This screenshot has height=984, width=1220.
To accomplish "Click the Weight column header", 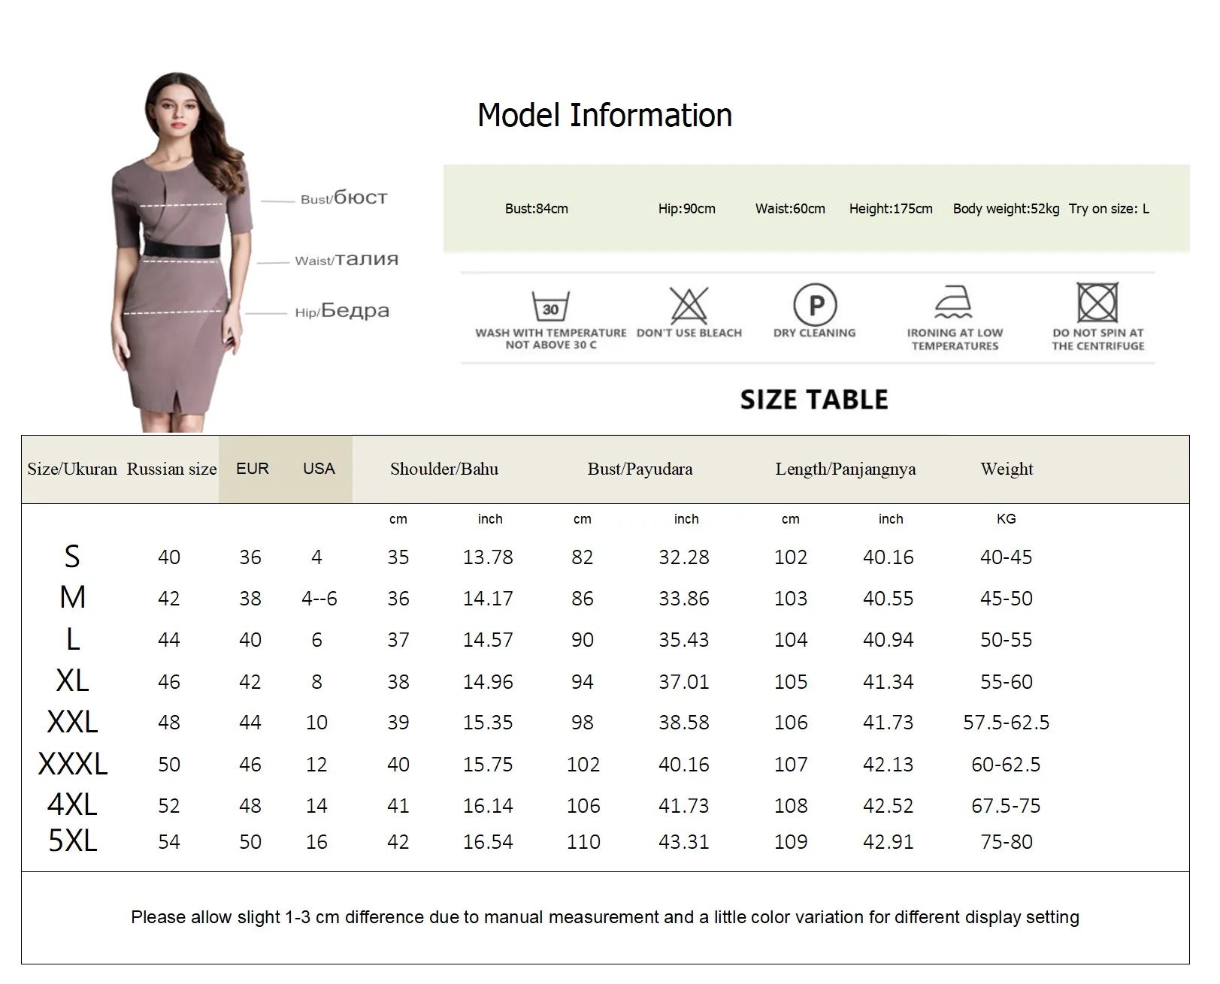I will 1007,469.
